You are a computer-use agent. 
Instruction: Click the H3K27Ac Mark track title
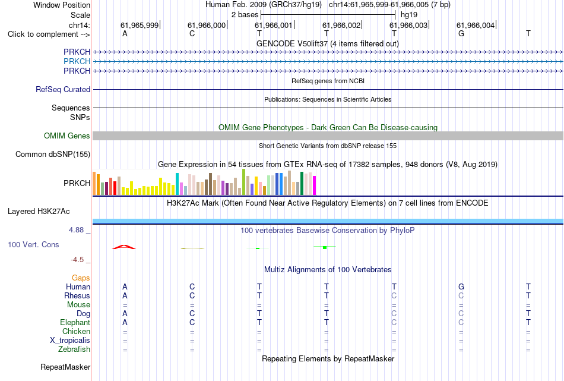click(328, 203)
